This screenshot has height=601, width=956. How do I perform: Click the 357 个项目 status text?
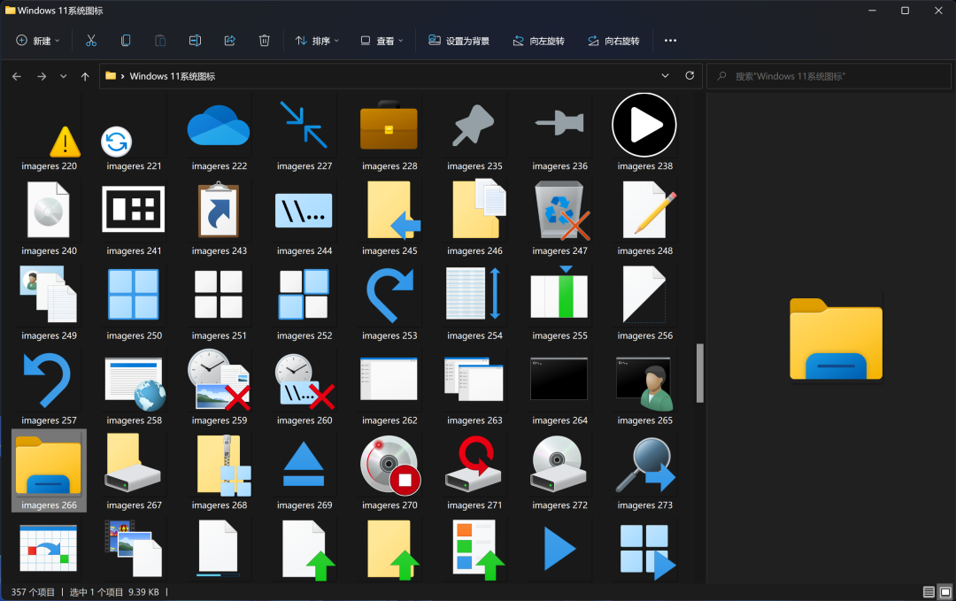33,592
